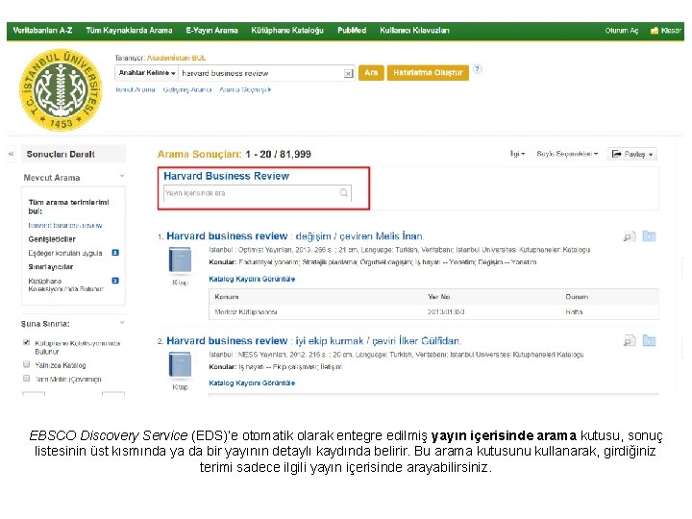Click the Gelişmiş Arama link
Image resolution: width=692 pixels, height=519 pixels.
point(187,89)
